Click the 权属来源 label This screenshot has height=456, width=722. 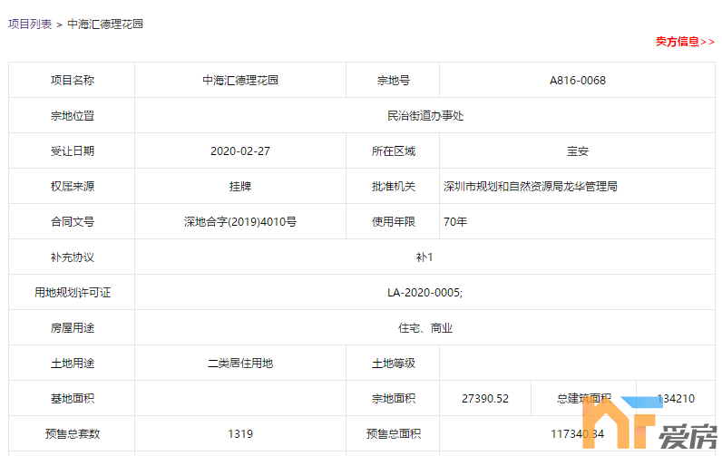point(73,187)
